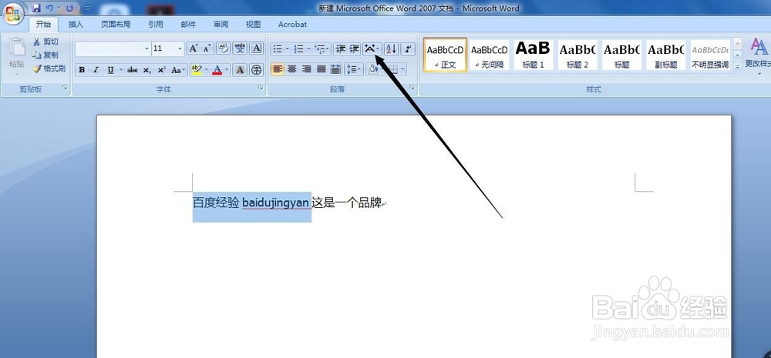Expand font color dropdown arrow
The height and width of the screenshot is (358, 771).
click(x=227, y=70)
